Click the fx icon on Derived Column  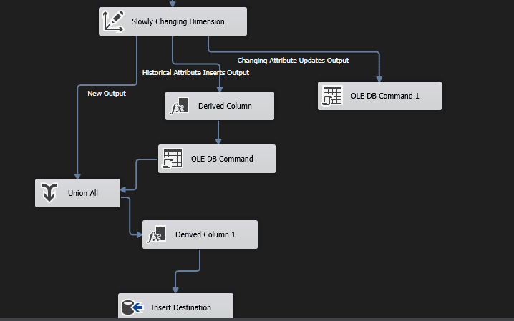(x=179, y=106)
